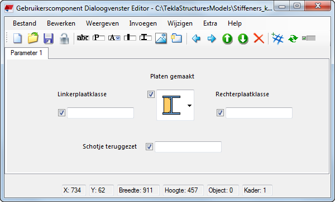Viewport: 335px width, 202px height.
Task: Open file with the folder icon
Action: point(33,38)
